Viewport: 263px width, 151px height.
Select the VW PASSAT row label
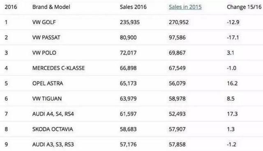[x=46, y=37]
